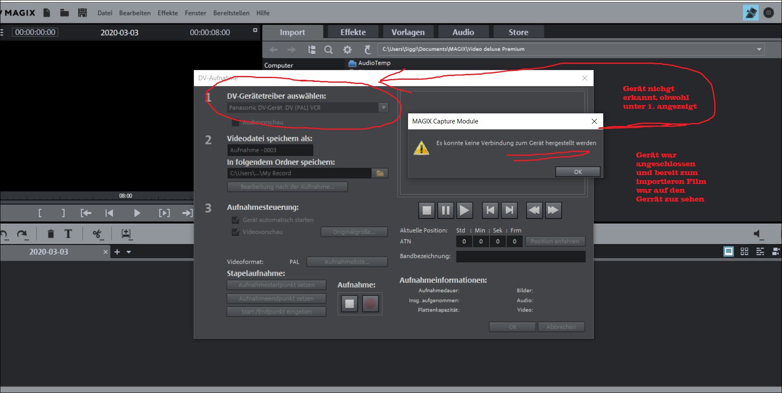The image size is (782, 393).
Task: Save the project with the floppy disk icon
Action: [x=82, y=13]
